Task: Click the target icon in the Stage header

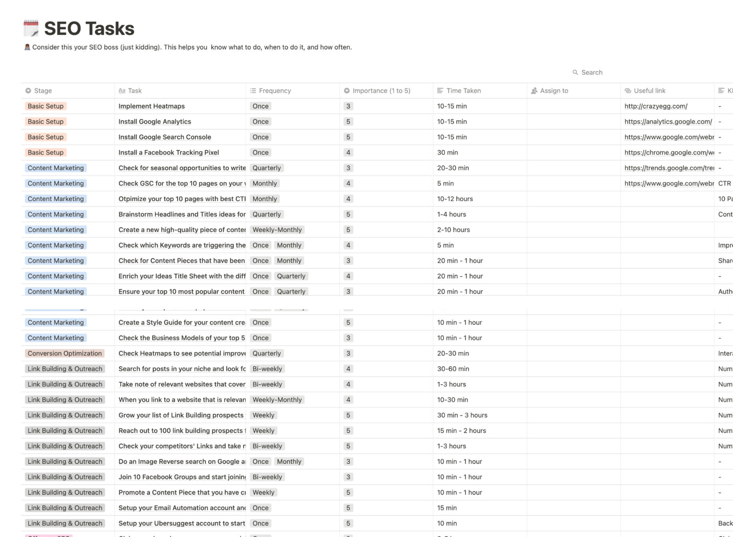Action: pyautogui.click(x=28, y=90)
